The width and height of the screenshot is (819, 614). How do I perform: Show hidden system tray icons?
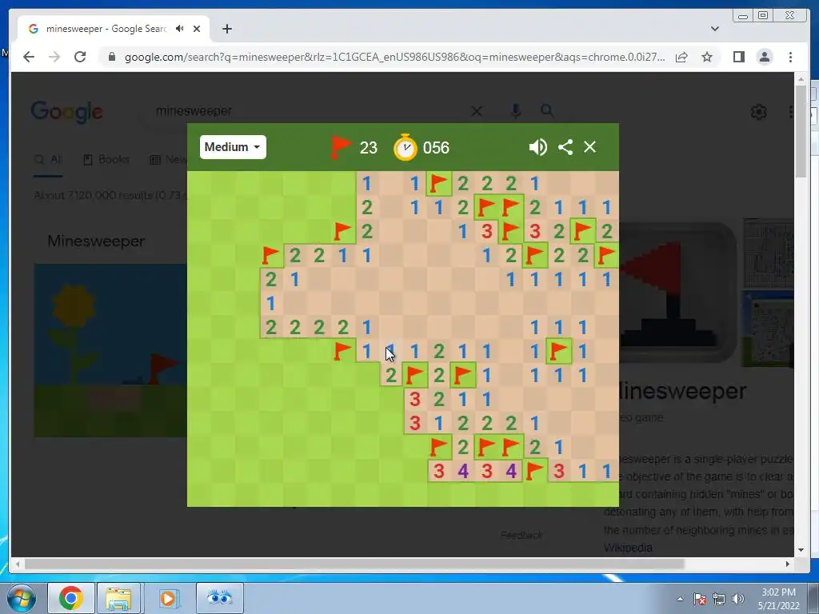(x=680, y=599)
